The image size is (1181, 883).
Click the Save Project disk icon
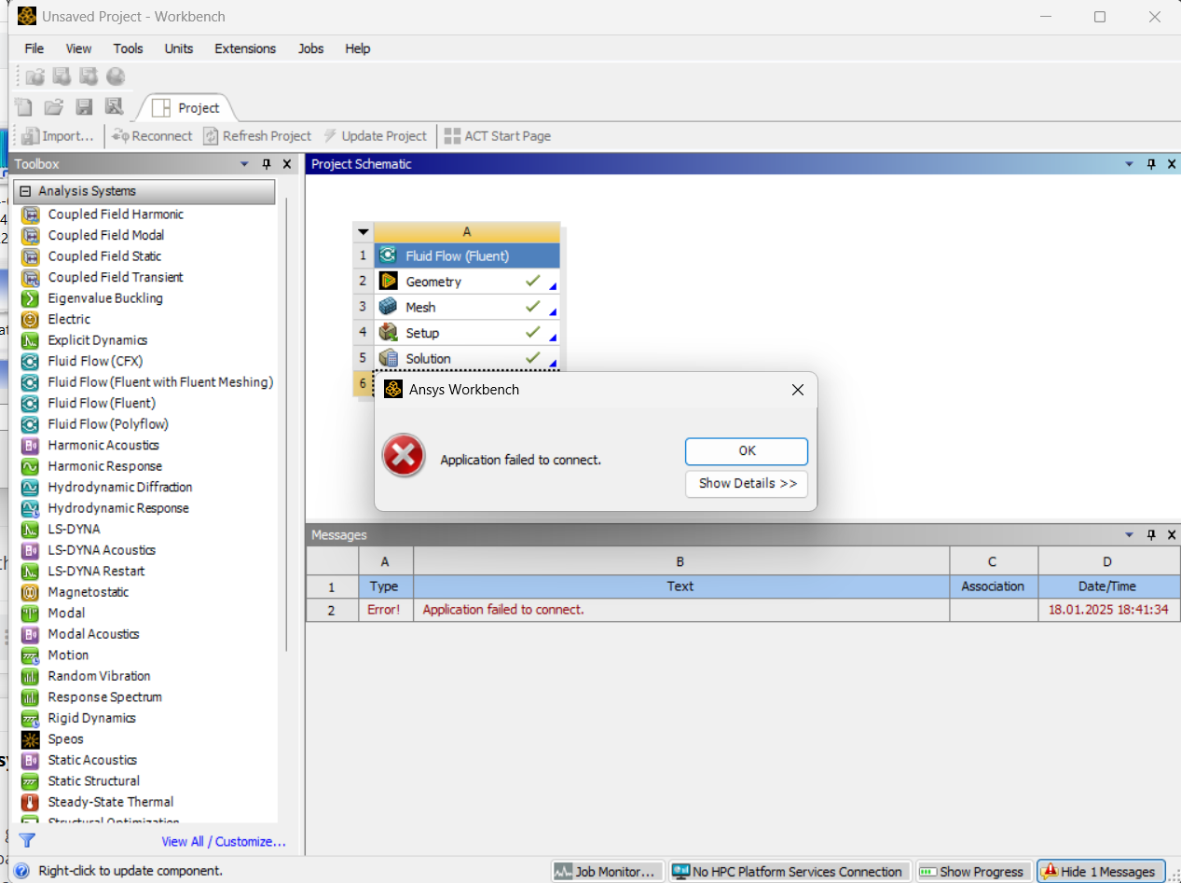(84, 107)
